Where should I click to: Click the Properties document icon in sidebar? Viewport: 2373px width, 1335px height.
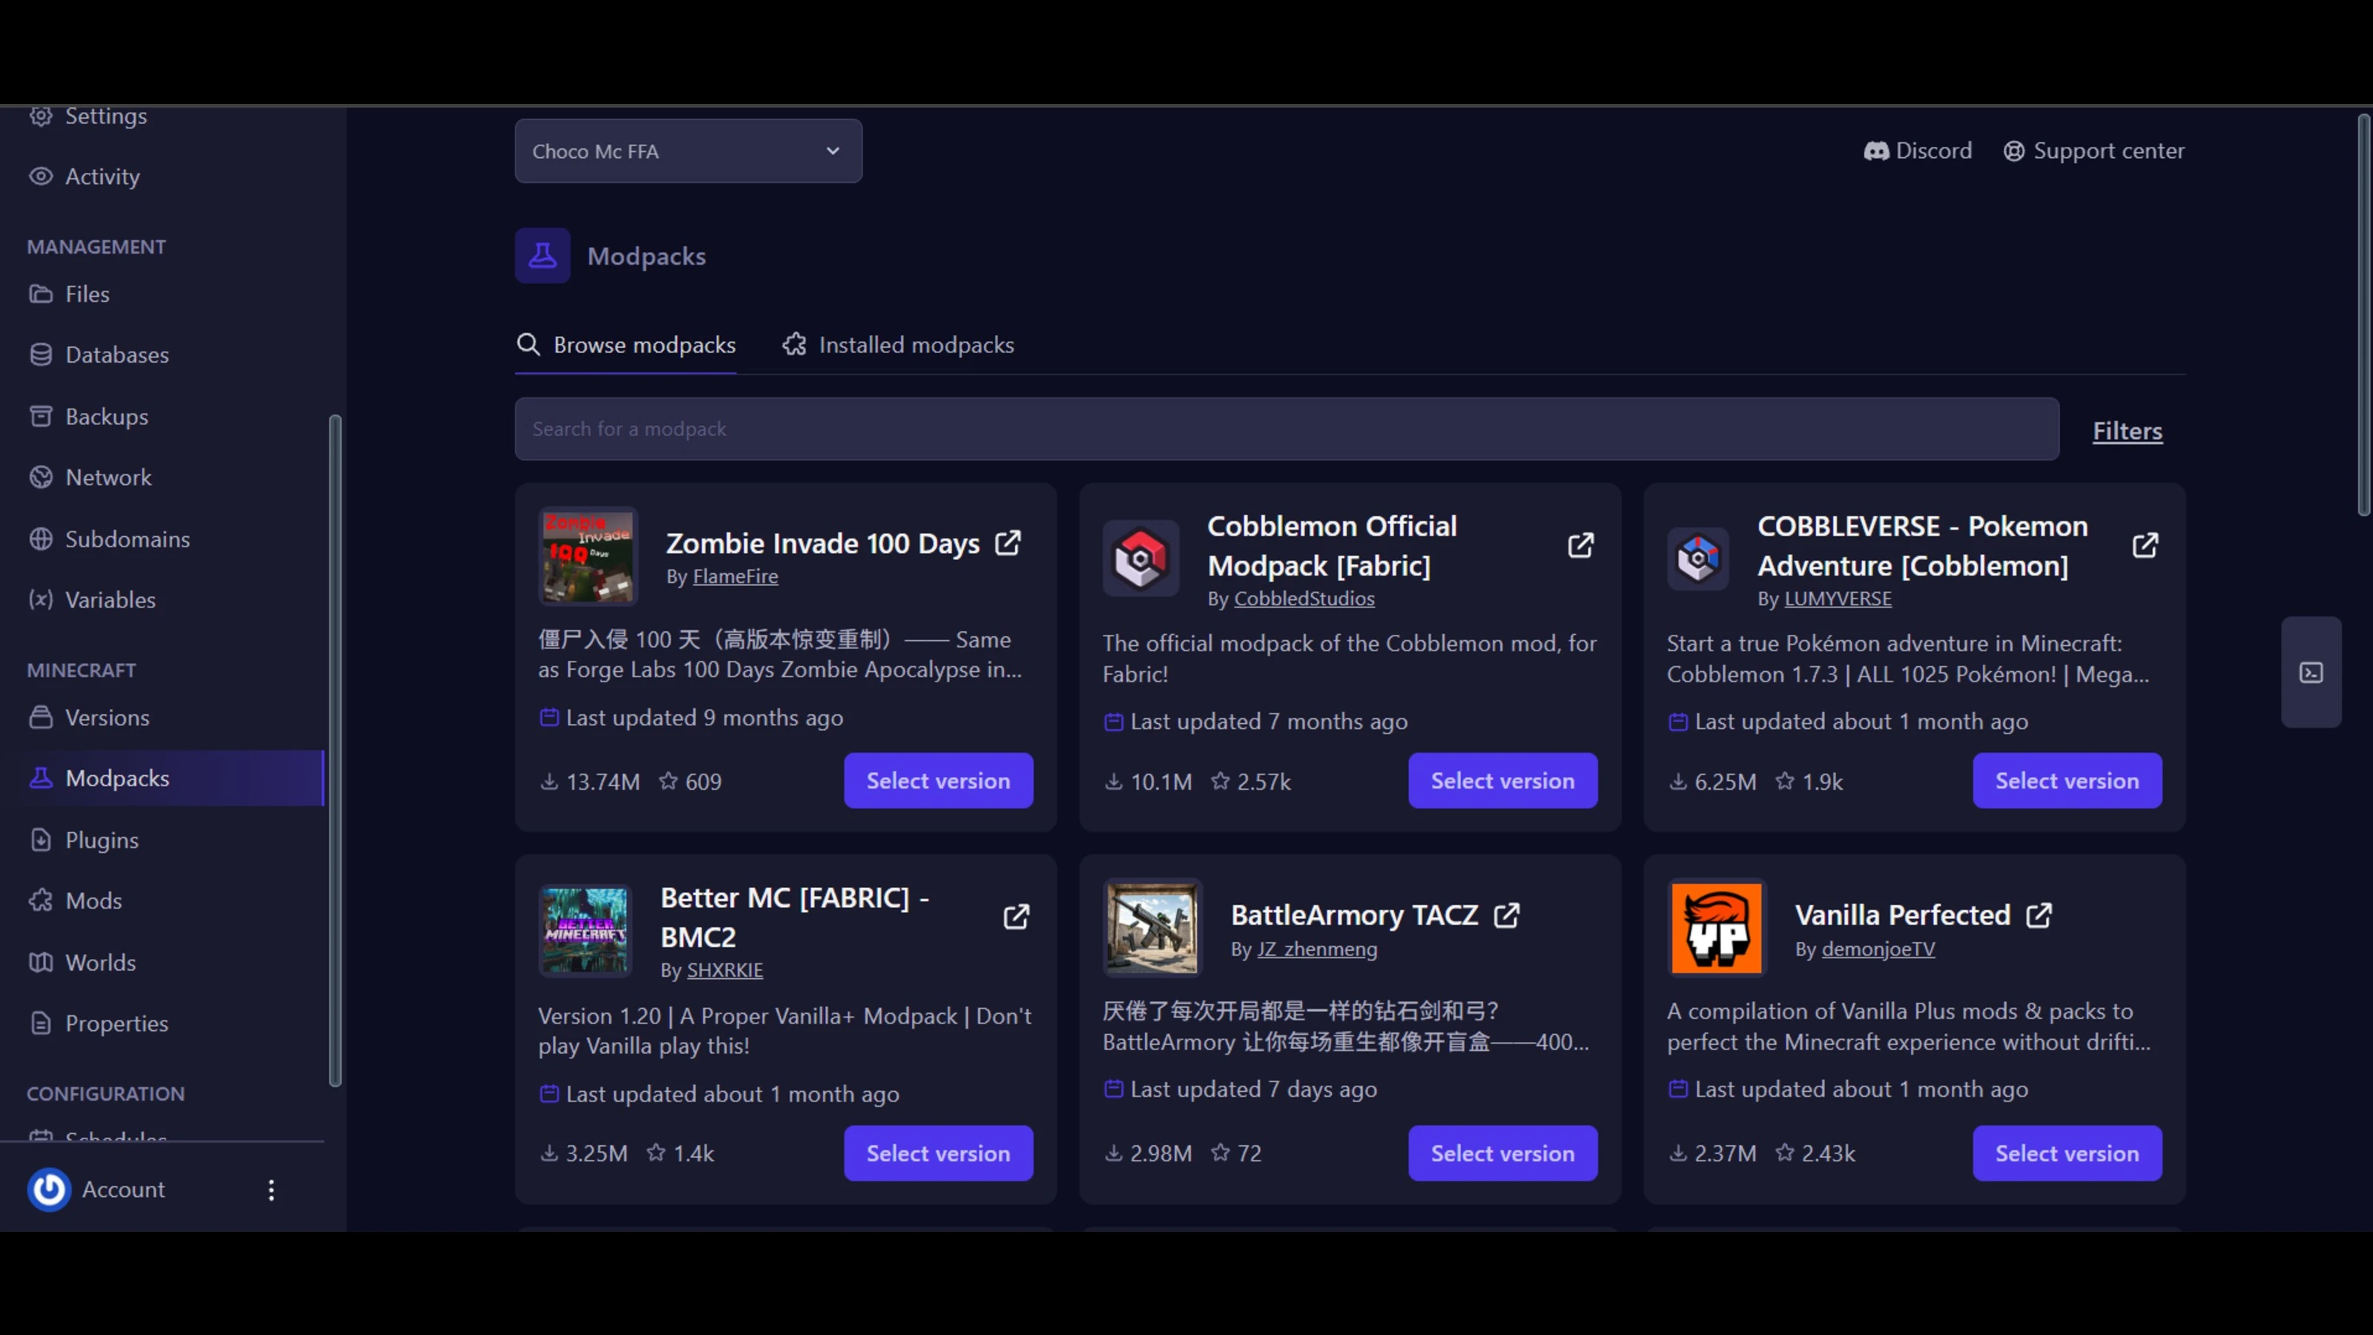[x=41, y=1023]
